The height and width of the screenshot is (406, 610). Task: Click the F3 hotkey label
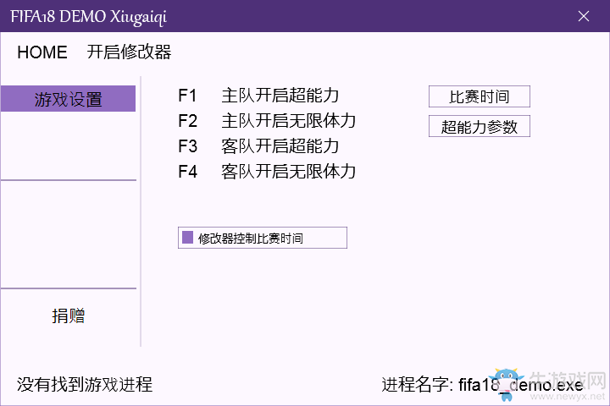click(x=187, y=146)
